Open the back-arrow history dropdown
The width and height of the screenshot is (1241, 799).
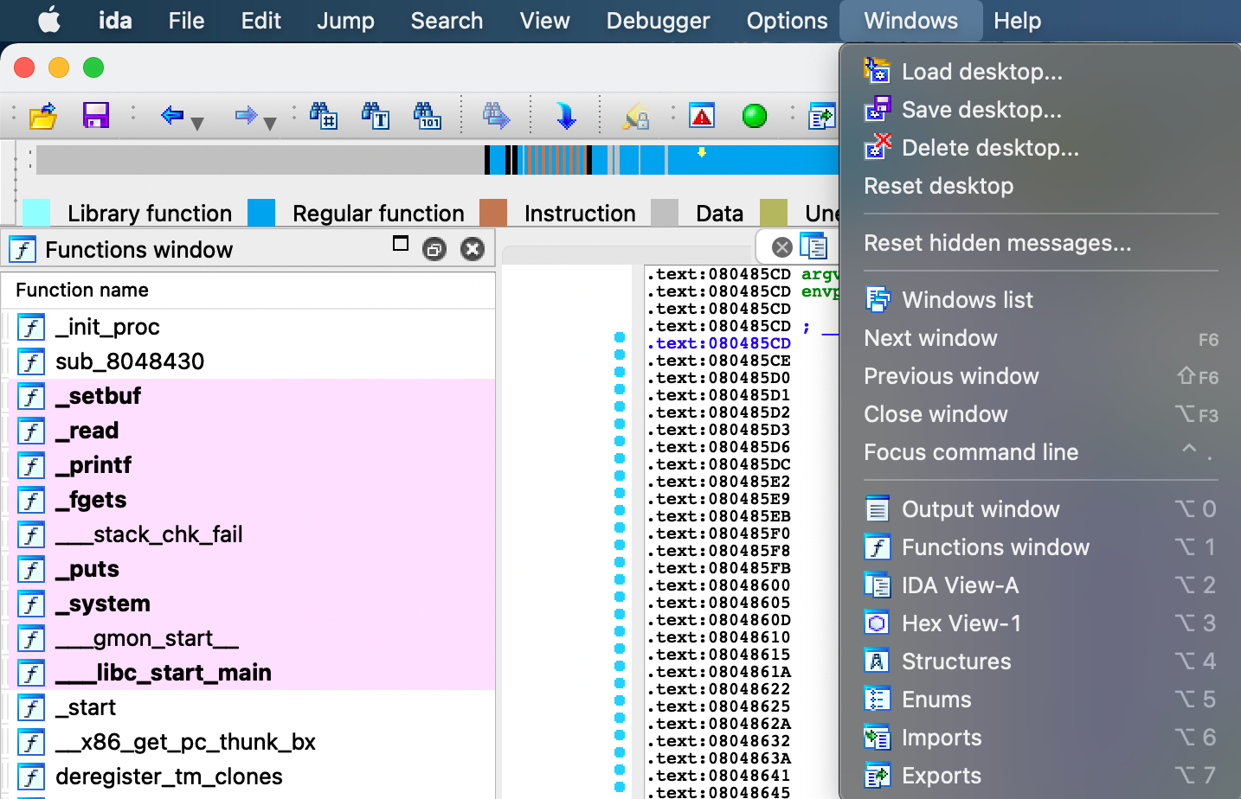(197, 124)
